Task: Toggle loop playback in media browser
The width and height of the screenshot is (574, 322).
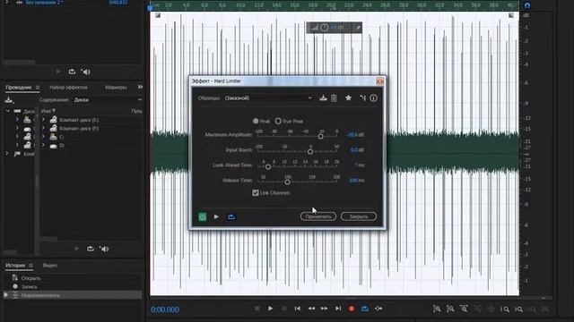Action: 90,249
